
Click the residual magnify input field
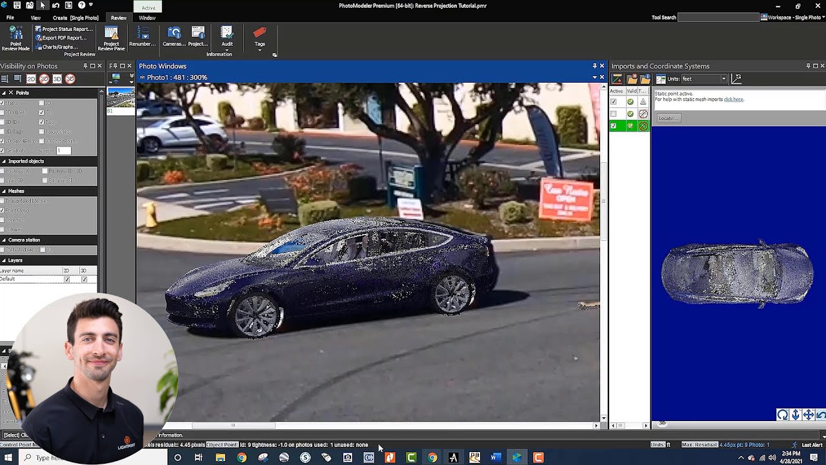(63, 150)
